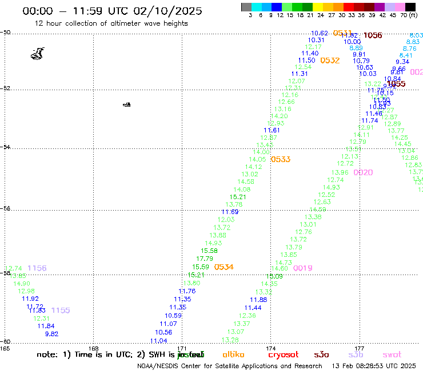The image size is (423, 371).
Task: Click the latitude axis label -54
Action: 5,147
